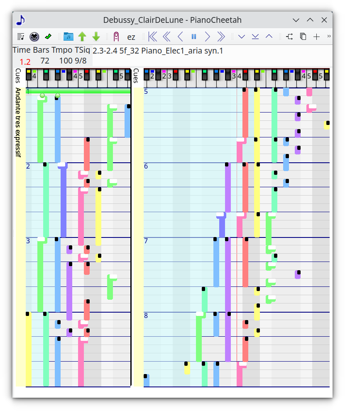345x411 pixels.
Task: Click the MIDI port configuration icon
Action: pos(34,37)
